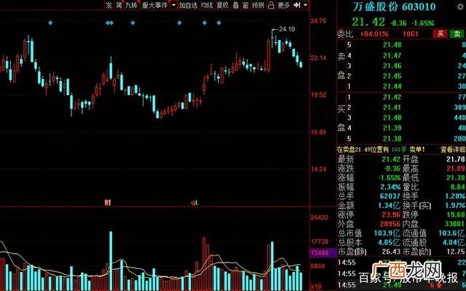This screenshot has height=291, width=466.
Task: Click the 预测 forecast button
Action: pyautogui.click(x=258, y=5)
